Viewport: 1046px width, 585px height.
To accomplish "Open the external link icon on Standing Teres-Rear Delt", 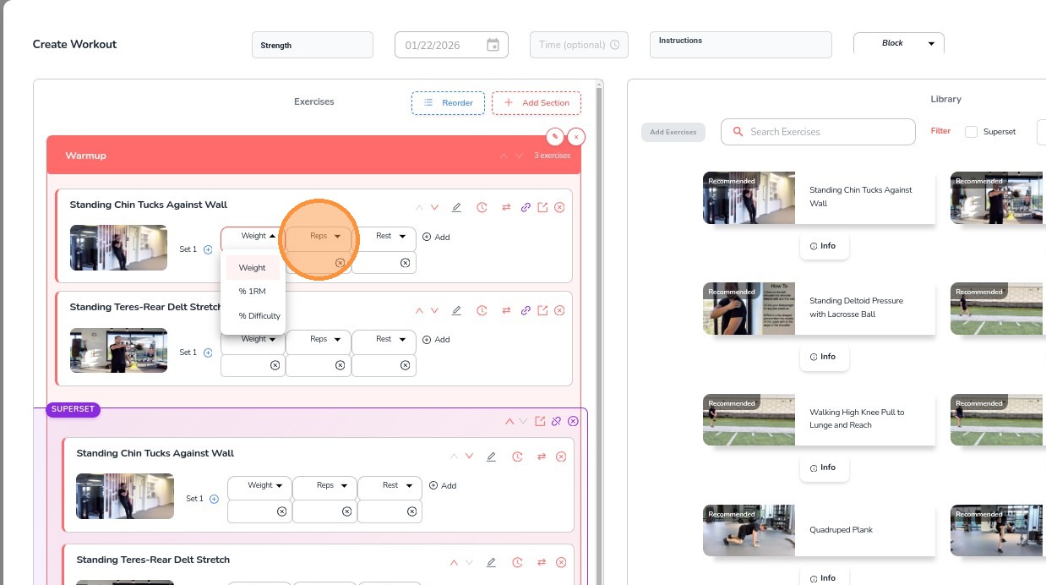I will coord(542,310).
